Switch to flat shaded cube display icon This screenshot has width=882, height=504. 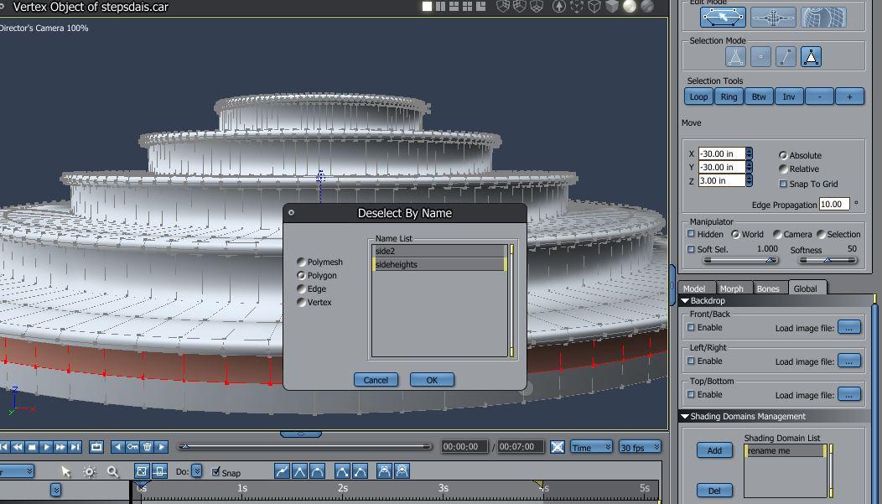point(612,6)
